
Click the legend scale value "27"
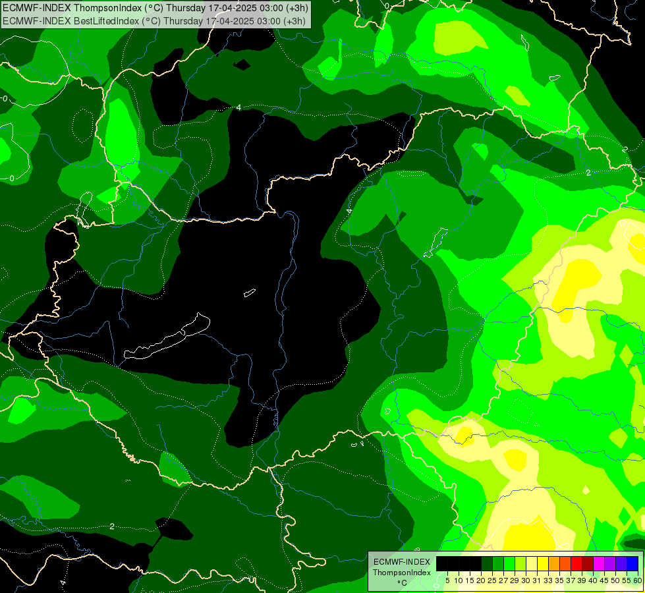[x=503, y=580]
